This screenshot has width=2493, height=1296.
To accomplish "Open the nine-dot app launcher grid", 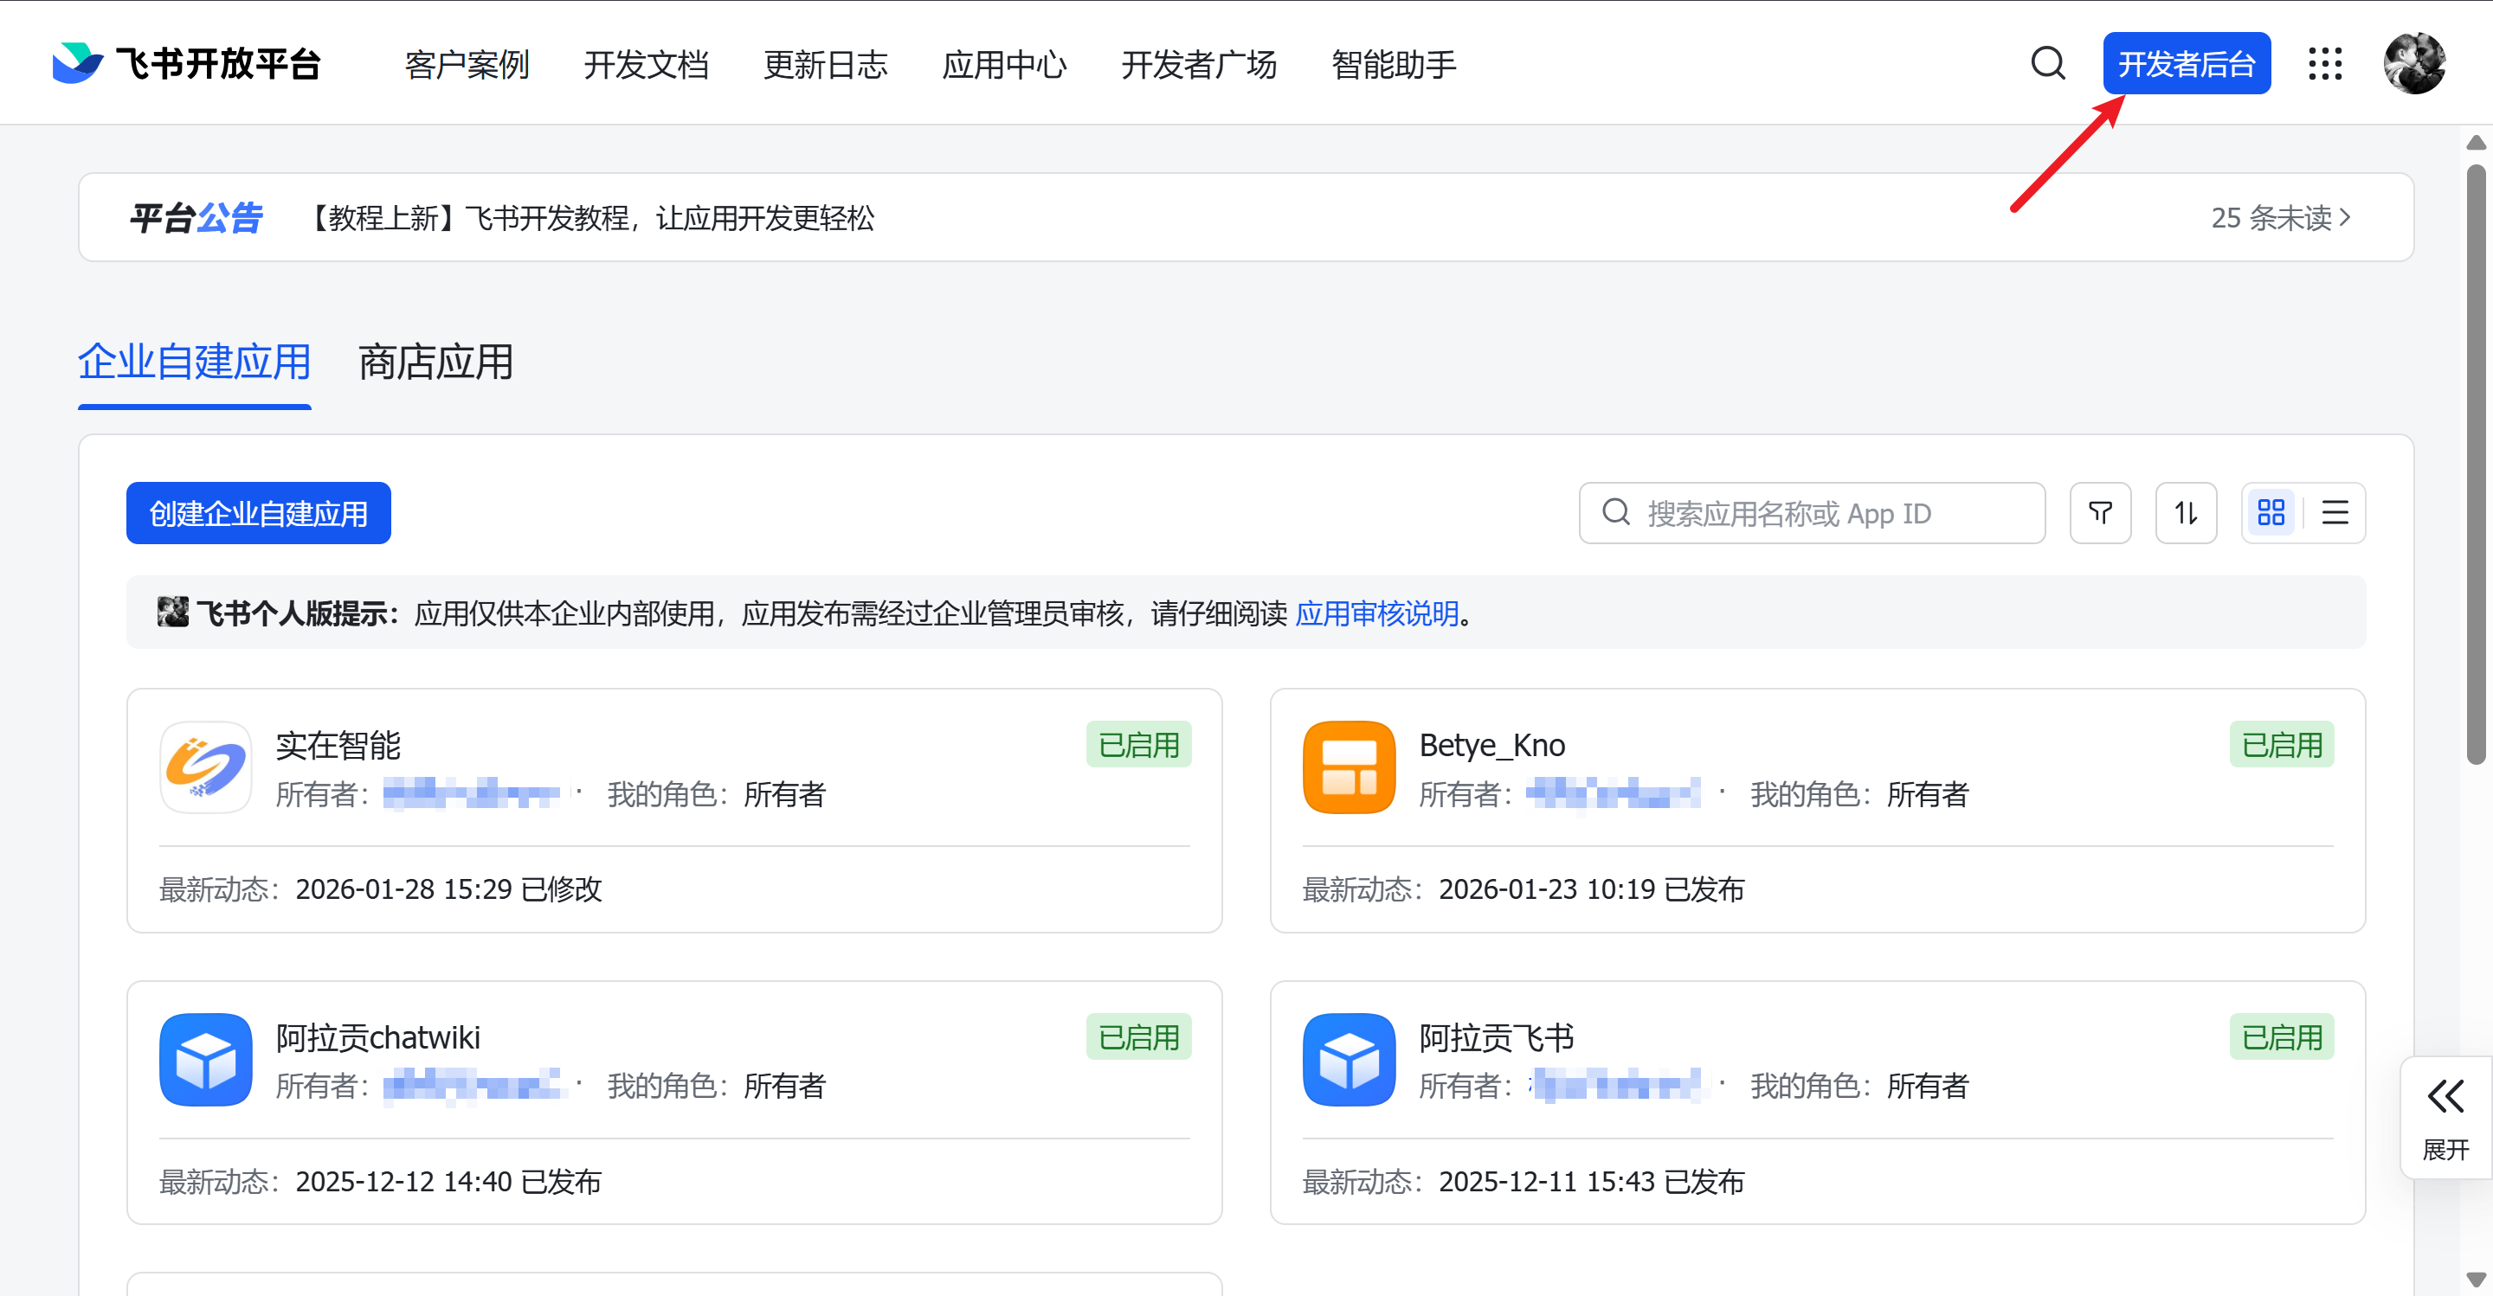I will tap(2324, 64).
